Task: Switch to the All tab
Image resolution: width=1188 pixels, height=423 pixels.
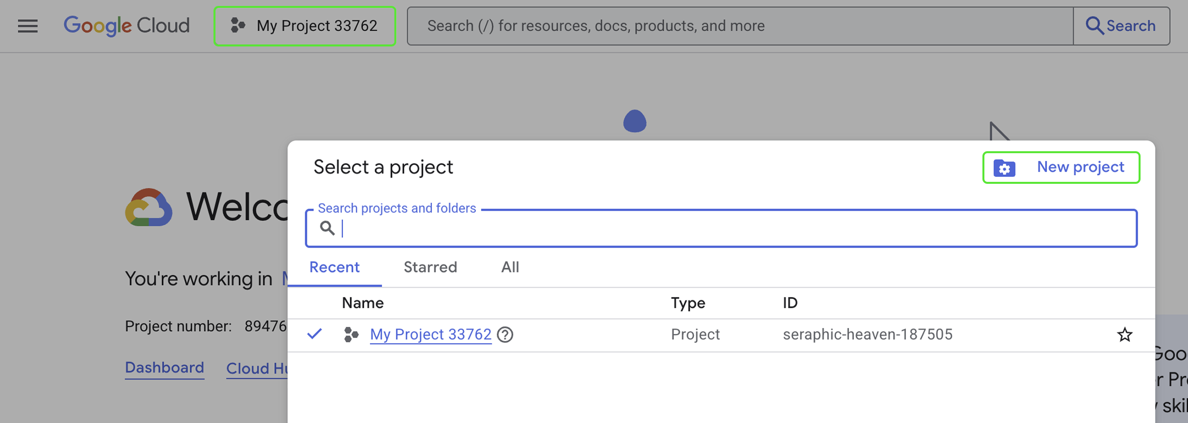Action: pos(510,267)
